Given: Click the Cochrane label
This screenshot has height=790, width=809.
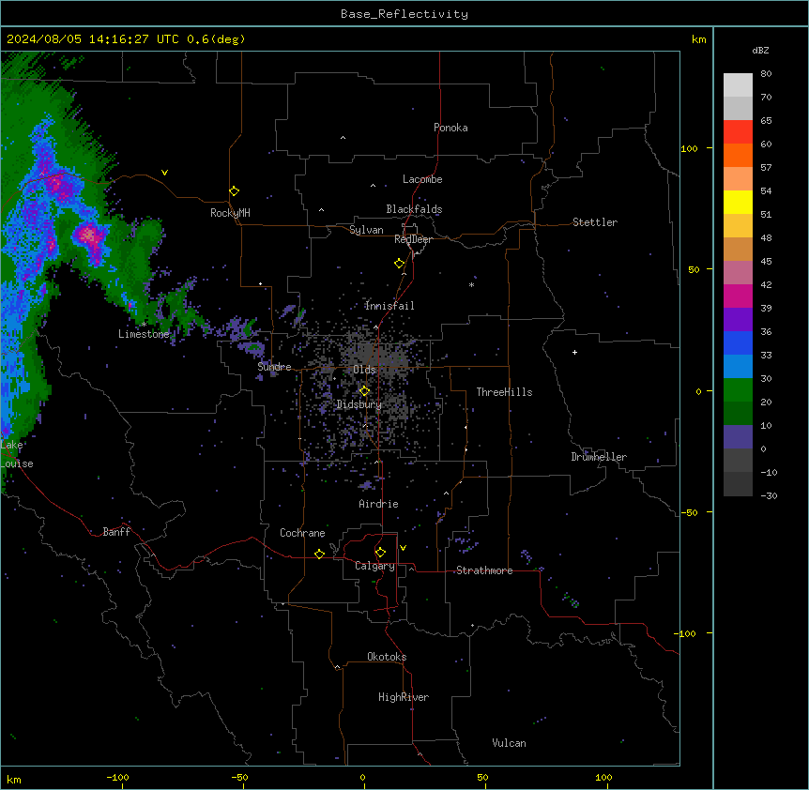Looking at the screenshot, I should pos(302,533).
